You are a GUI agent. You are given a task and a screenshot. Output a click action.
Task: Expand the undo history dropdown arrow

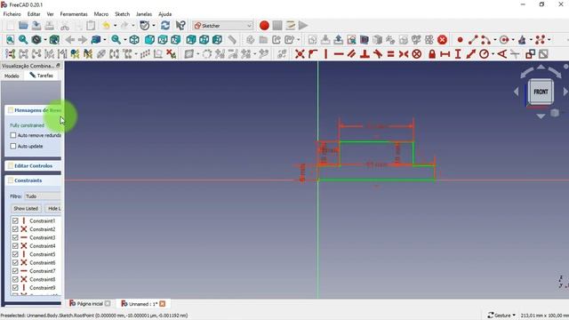click(115, 26)
